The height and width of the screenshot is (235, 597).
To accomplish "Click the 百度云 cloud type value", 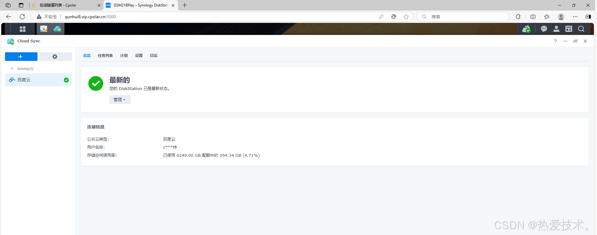I will click(169, 139).
